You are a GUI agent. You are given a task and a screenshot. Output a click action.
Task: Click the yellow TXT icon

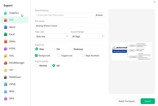click(x=6, y=70)
